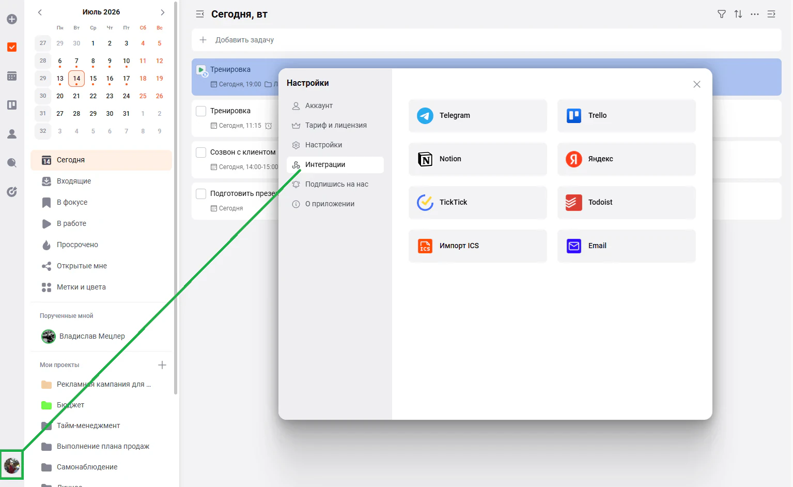Check off the Тренировка 11:15 task
Screen dimensions: 793x487
[x=201, y=111]
